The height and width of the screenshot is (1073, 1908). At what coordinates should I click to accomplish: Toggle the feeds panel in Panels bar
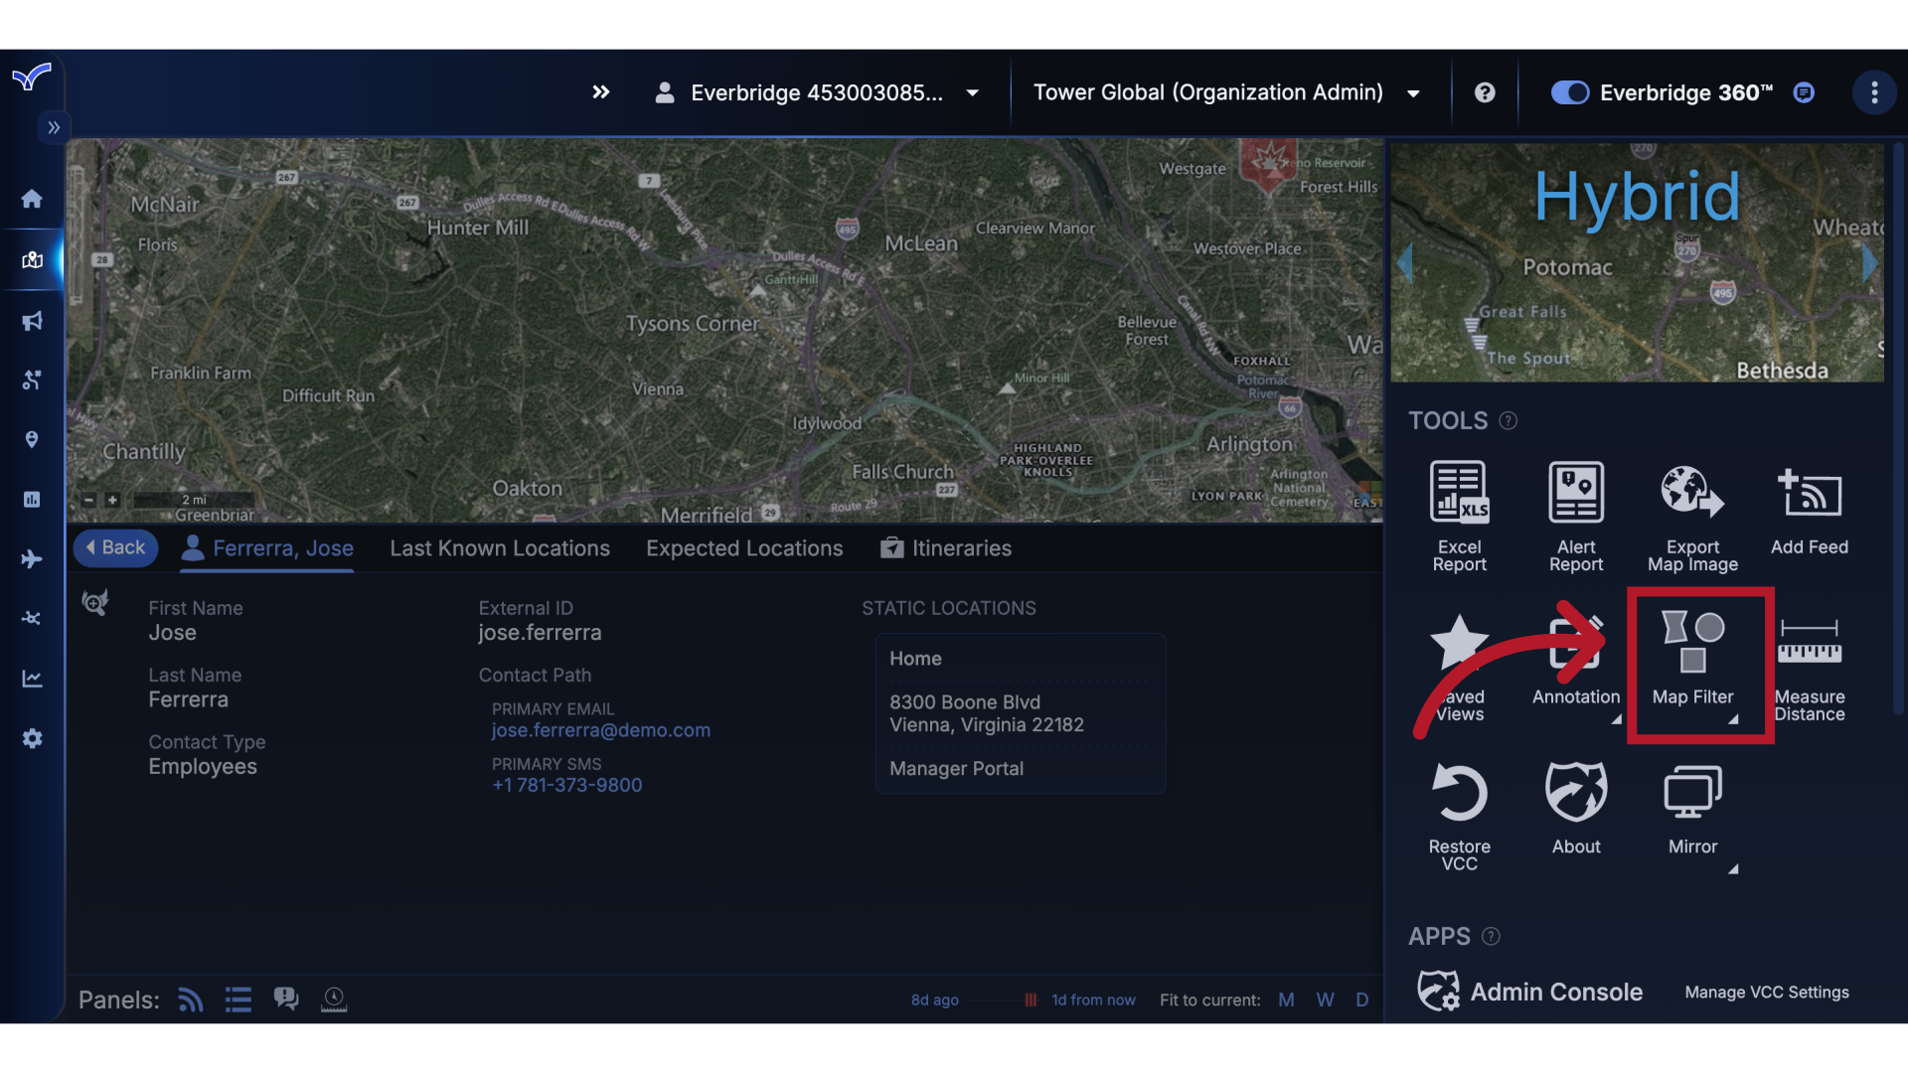190,999
